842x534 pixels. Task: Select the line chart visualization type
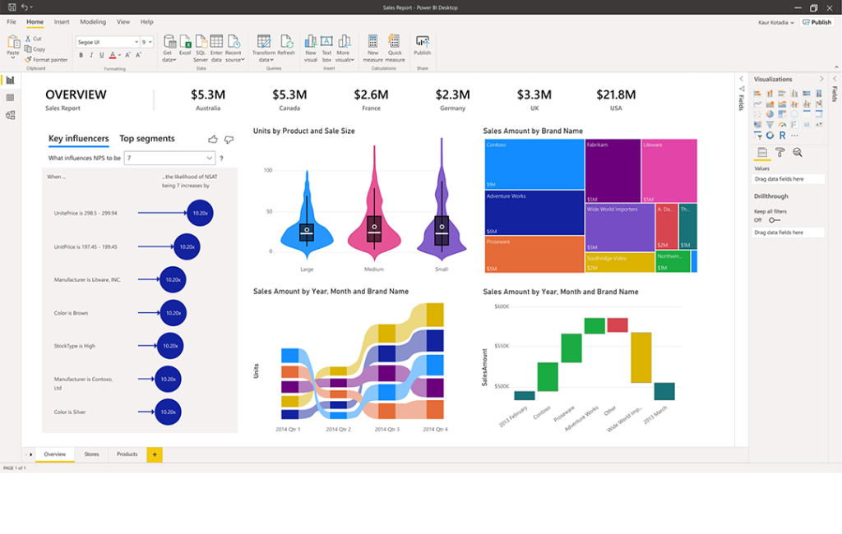(x=757, y=104)
